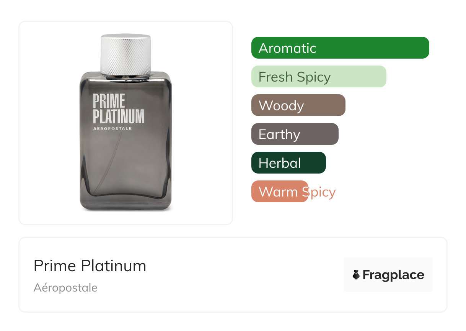This screenshot has width=466, height=331.
Task: Click the word PLATINUM on the bottle
Action: (x=119, y=116)
